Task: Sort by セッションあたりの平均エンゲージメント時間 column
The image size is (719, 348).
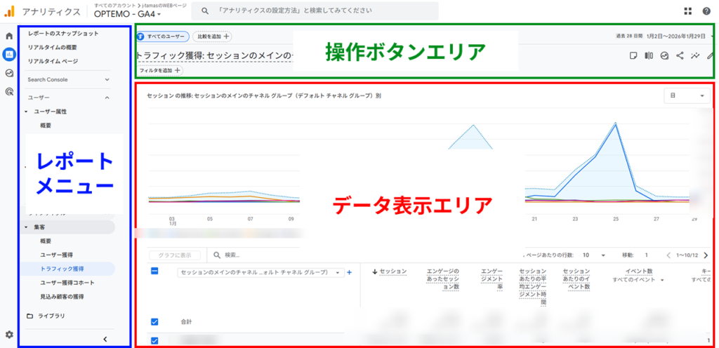Action: click(x=533, y=287)
